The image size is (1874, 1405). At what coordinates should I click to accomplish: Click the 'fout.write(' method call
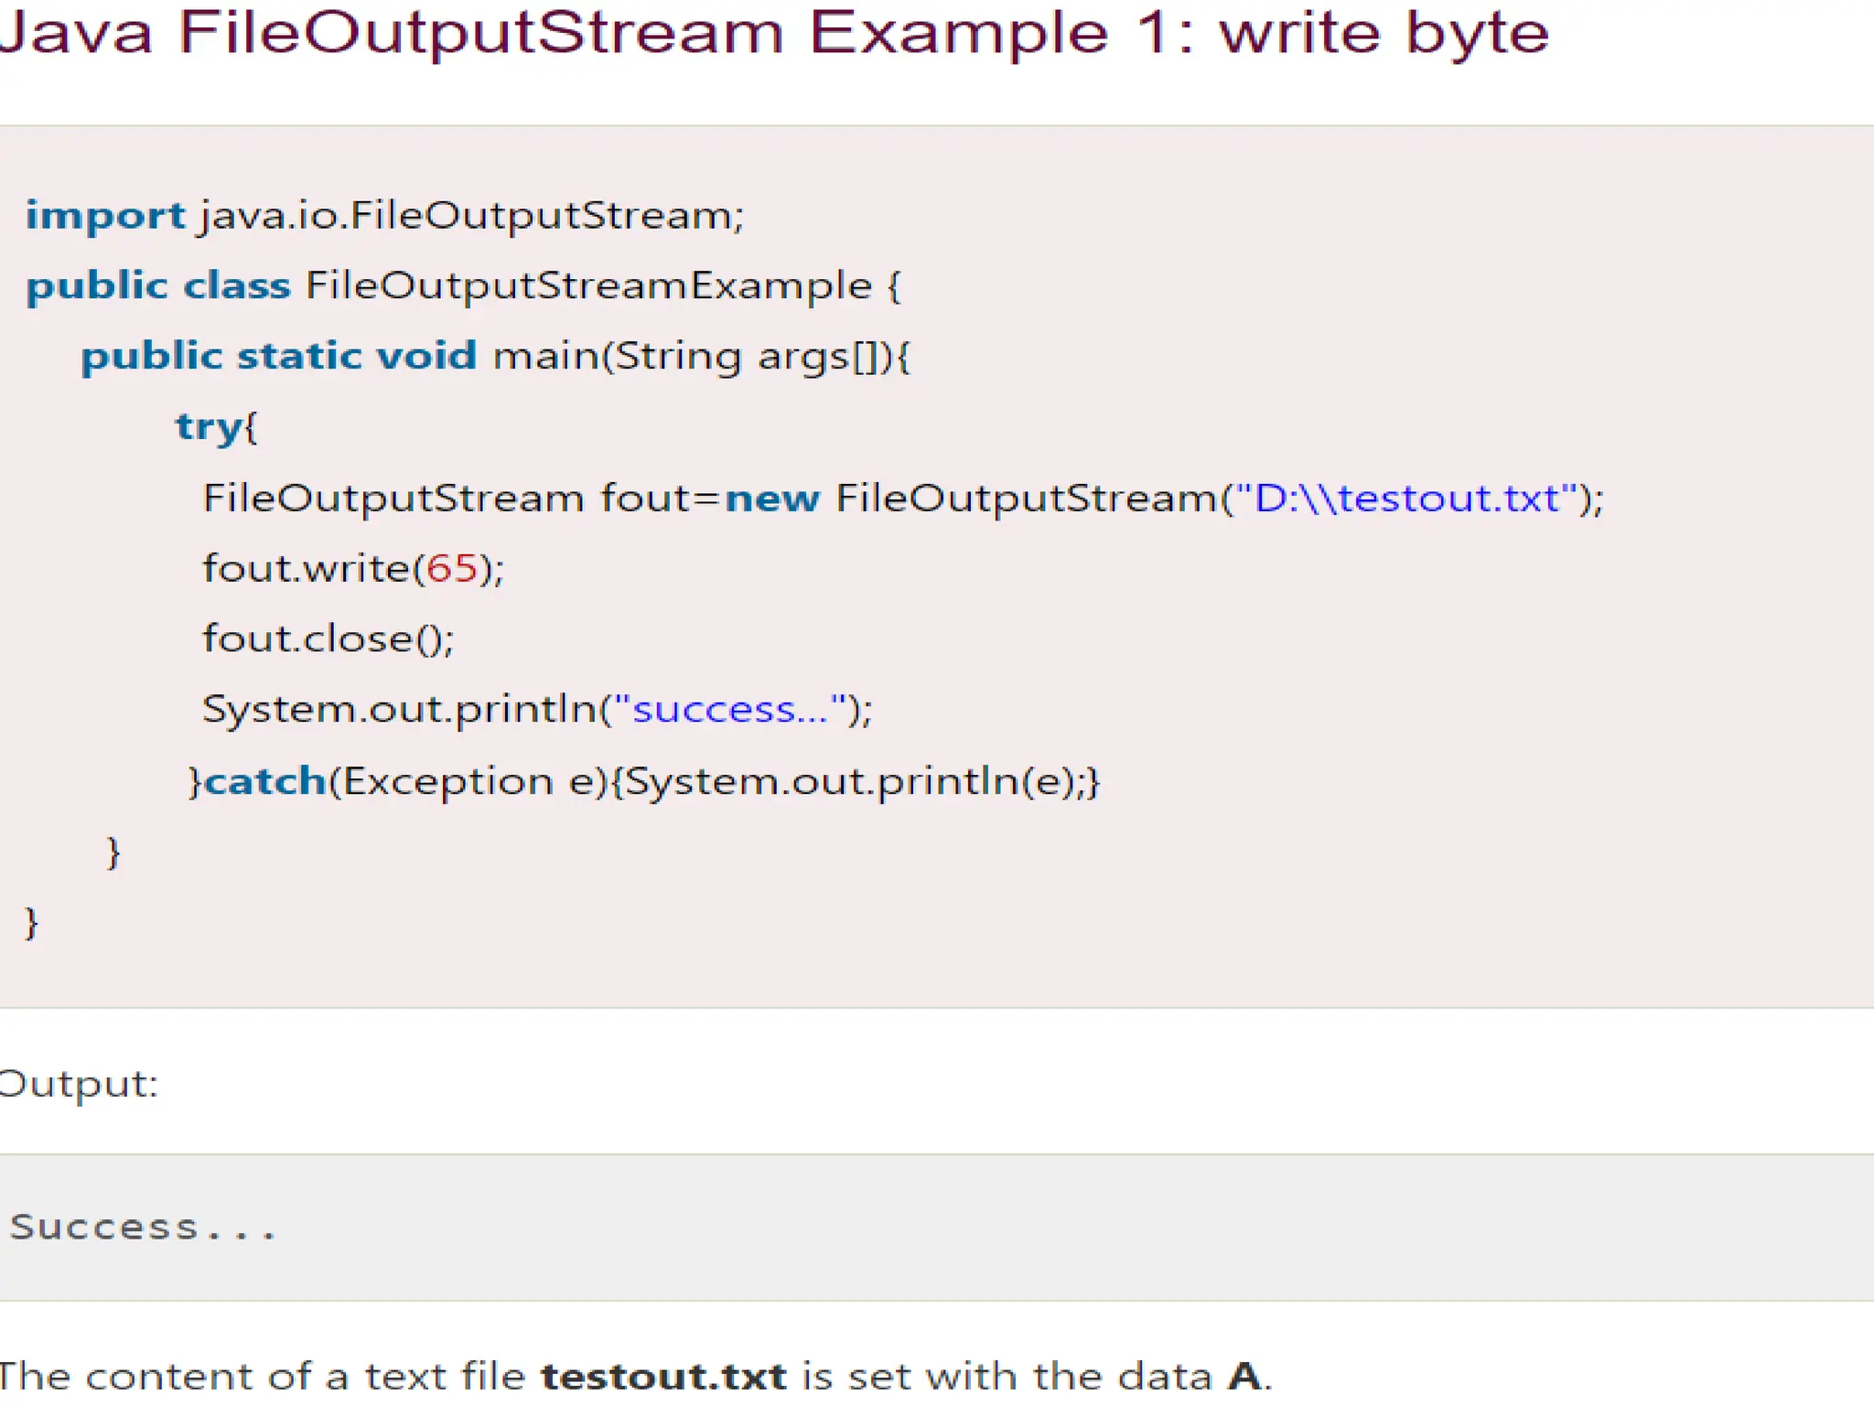pyautogui.click(x=311, y=569)
